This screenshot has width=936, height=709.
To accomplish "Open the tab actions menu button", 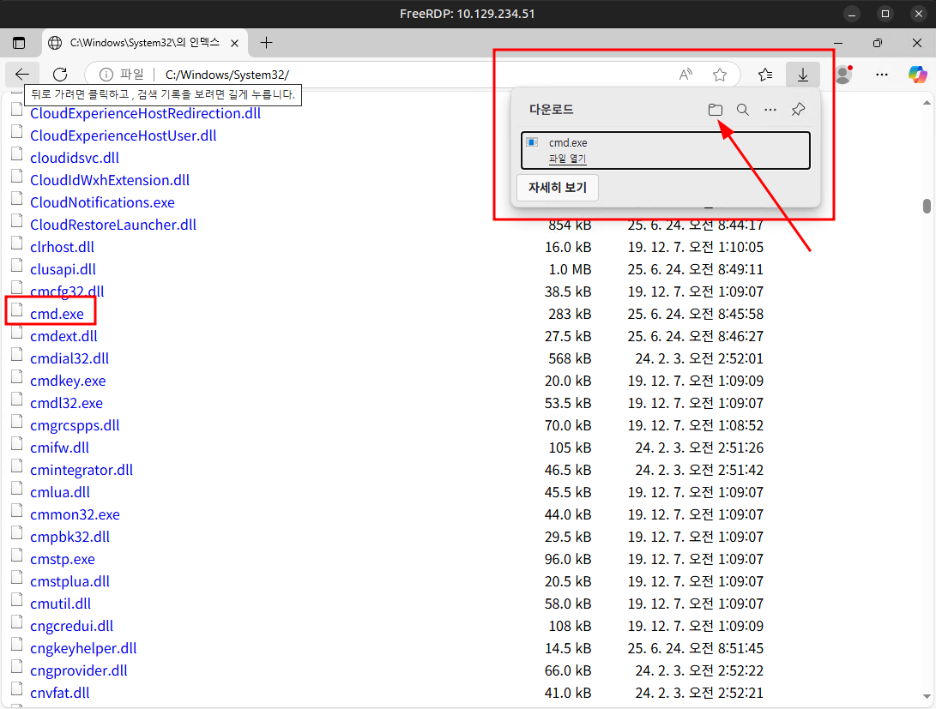I will (19, 42).
